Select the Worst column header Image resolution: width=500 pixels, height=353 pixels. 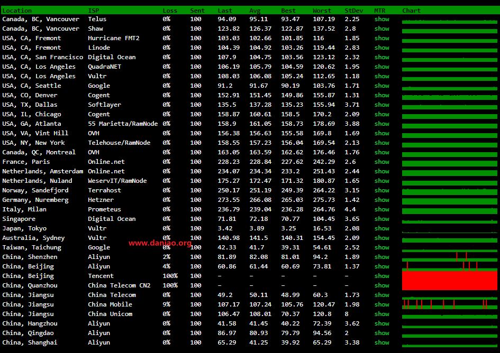(322, 11)
